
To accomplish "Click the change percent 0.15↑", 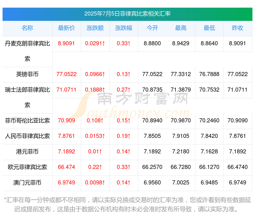I will coord(124,121).
